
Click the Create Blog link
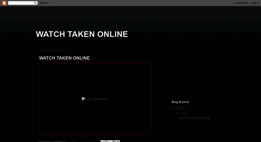[241, 3]
